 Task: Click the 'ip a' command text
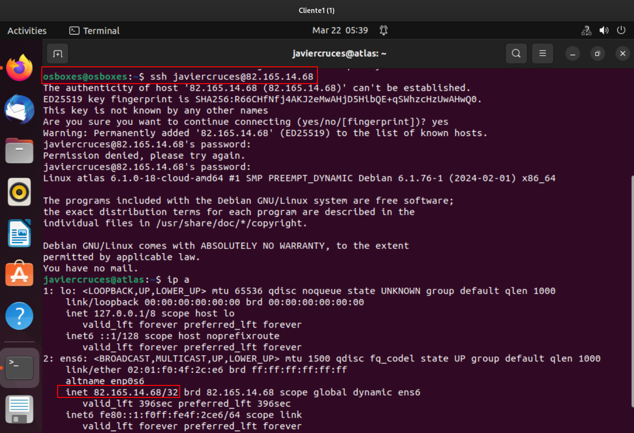pos(178,280)
